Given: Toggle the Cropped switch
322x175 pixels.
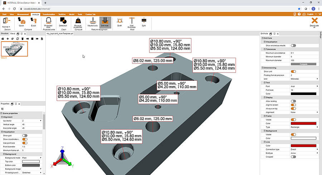Looking at the screenshot, I should (293, 157).
